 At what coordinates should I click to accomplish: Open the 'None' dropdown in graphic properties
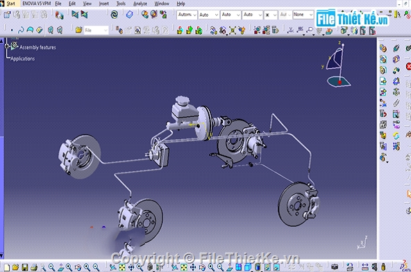click(x=303, y=15)
